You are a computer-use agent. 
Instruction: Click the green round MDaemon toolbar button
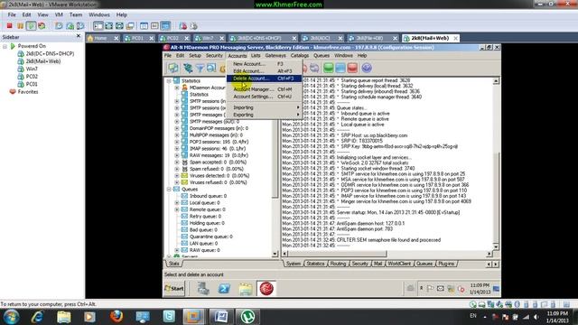coord(328,68)
